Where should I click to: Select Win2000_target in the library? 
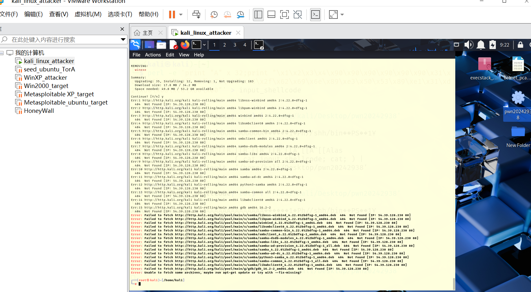(46, 86)
